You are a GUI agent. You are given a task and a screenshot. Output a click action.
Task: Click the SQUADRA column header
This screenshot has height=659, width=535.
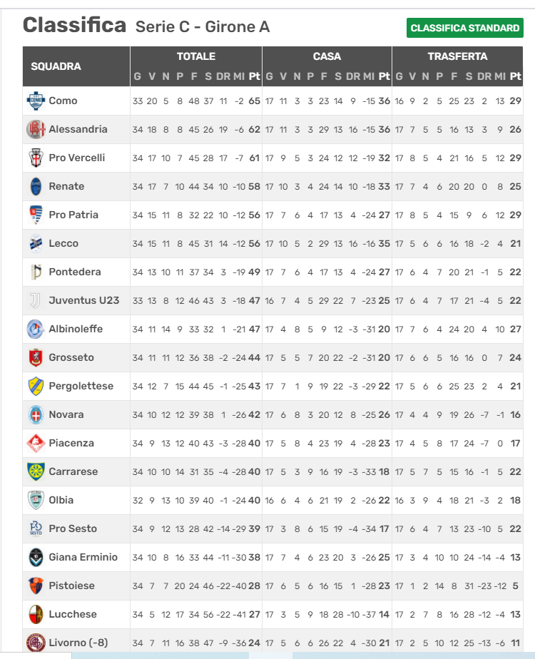tap(56, 66)
